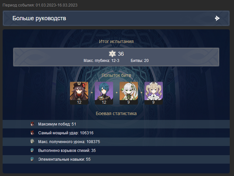Select the Nahida character portrait
Viewport: 234px width, 176px height.
[x=129, y=93]
